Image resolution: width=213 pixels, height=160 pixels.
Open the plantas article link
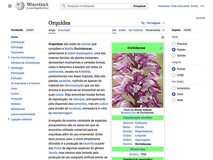pos(86,44)
